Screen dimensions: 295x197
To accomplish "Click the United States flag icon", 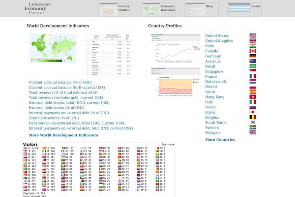I will [x=253, y=35].
